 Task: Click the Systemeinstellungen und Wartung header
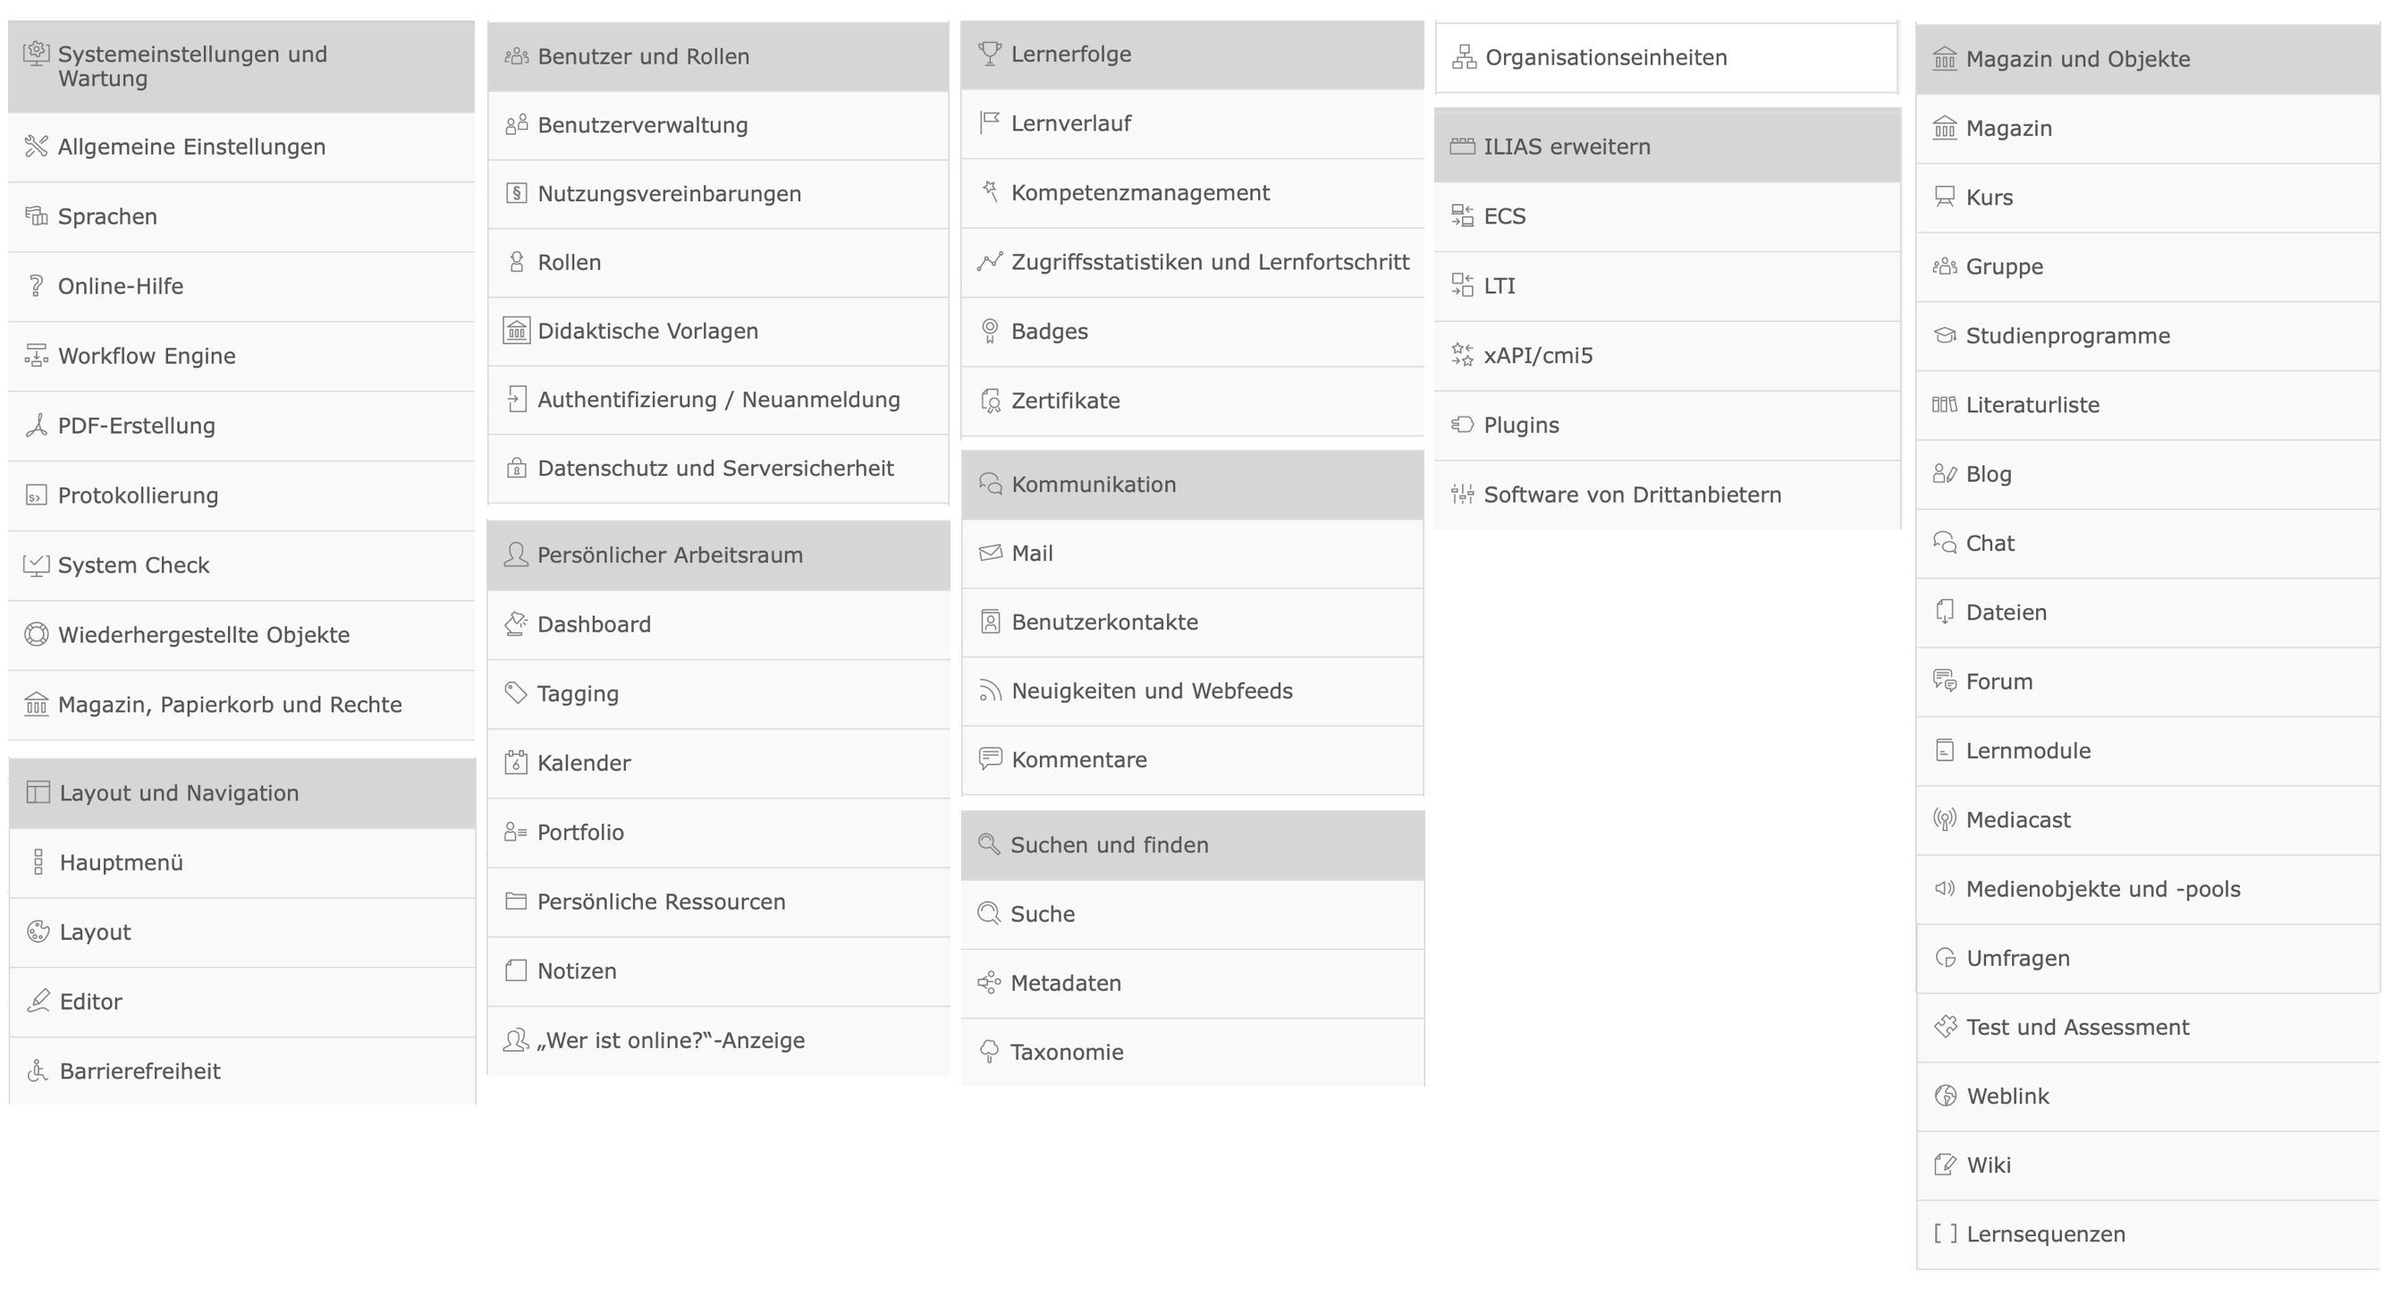click(x=191, y=66)
